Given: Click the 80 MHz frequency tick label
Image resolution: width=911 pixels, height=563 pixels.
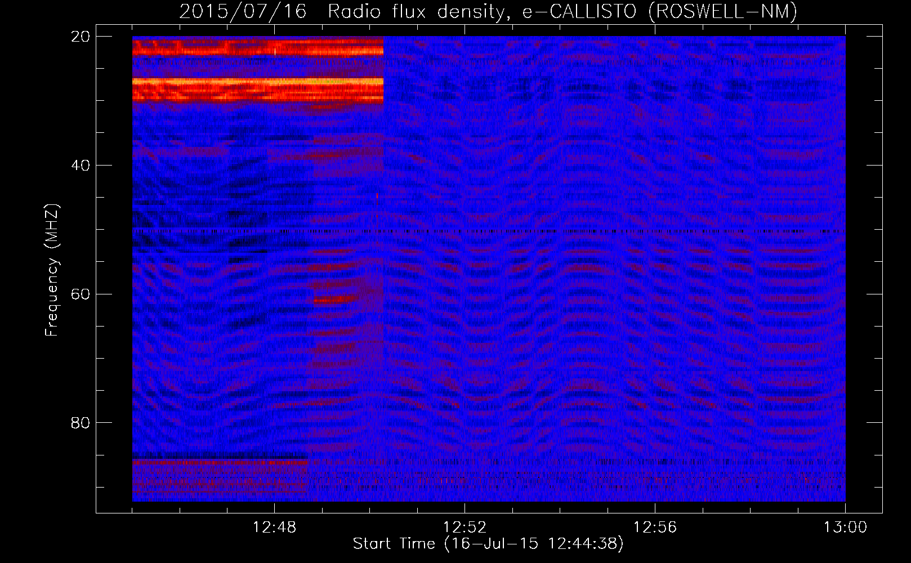Looking at the screenshot, I should coord(81,423).
